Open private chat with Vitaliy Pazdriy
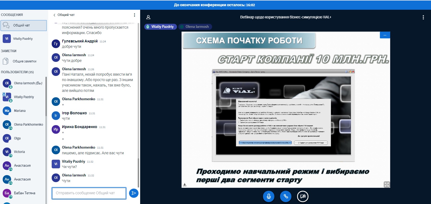This screenshot has width=431, height=204. [x=23, y=39]
